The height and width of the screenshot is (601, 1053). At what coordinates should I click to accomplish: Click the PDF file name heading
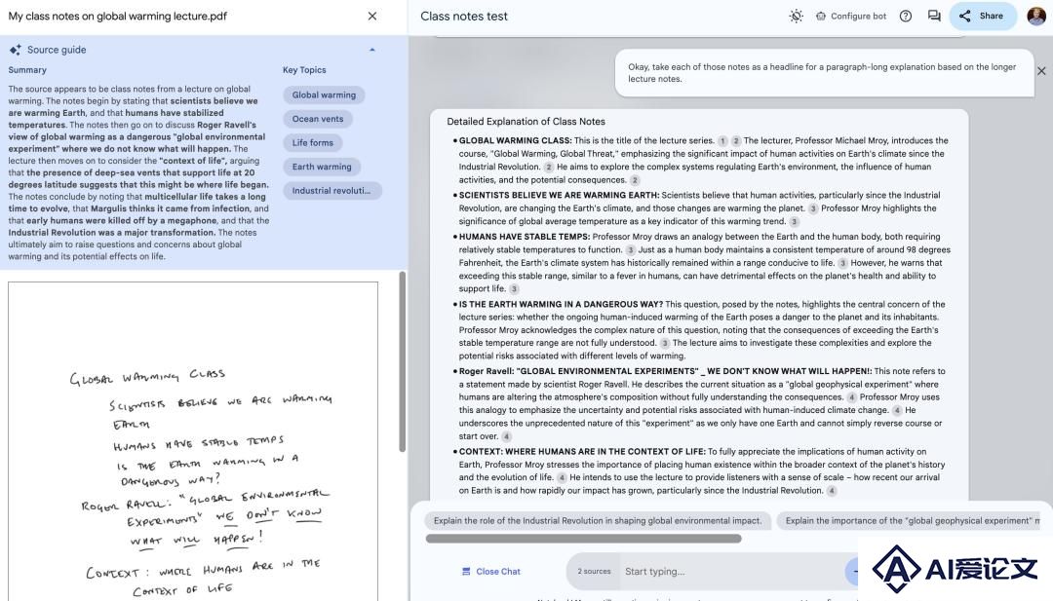[x=118, y=17]
